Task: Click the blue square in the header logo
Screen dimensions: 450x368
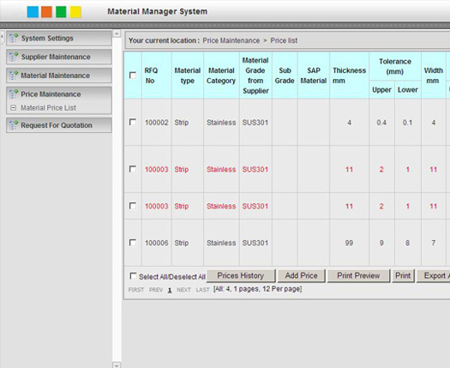Action: [x=33, y=12]
